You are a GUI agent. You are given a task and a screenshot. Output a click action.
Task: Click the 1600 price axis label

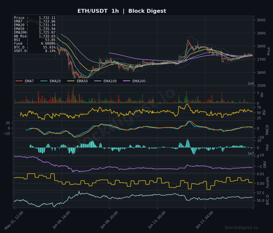click(x=261, y=72)
